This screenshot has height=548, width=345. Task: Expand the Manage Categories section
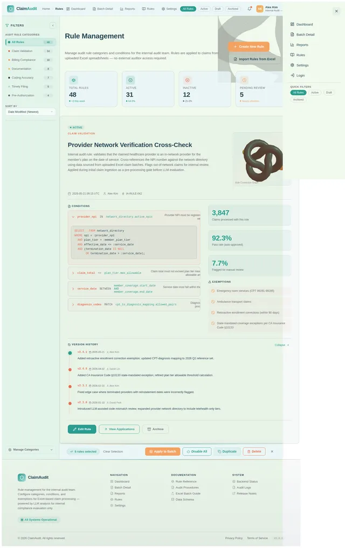pyautogui.click(x=30, y=450)
